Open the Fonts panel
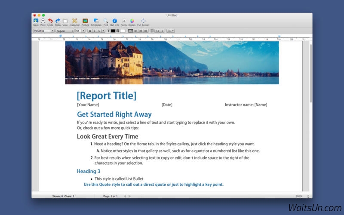The width and height of the screenshot is (344, 215). pos(124,21)
